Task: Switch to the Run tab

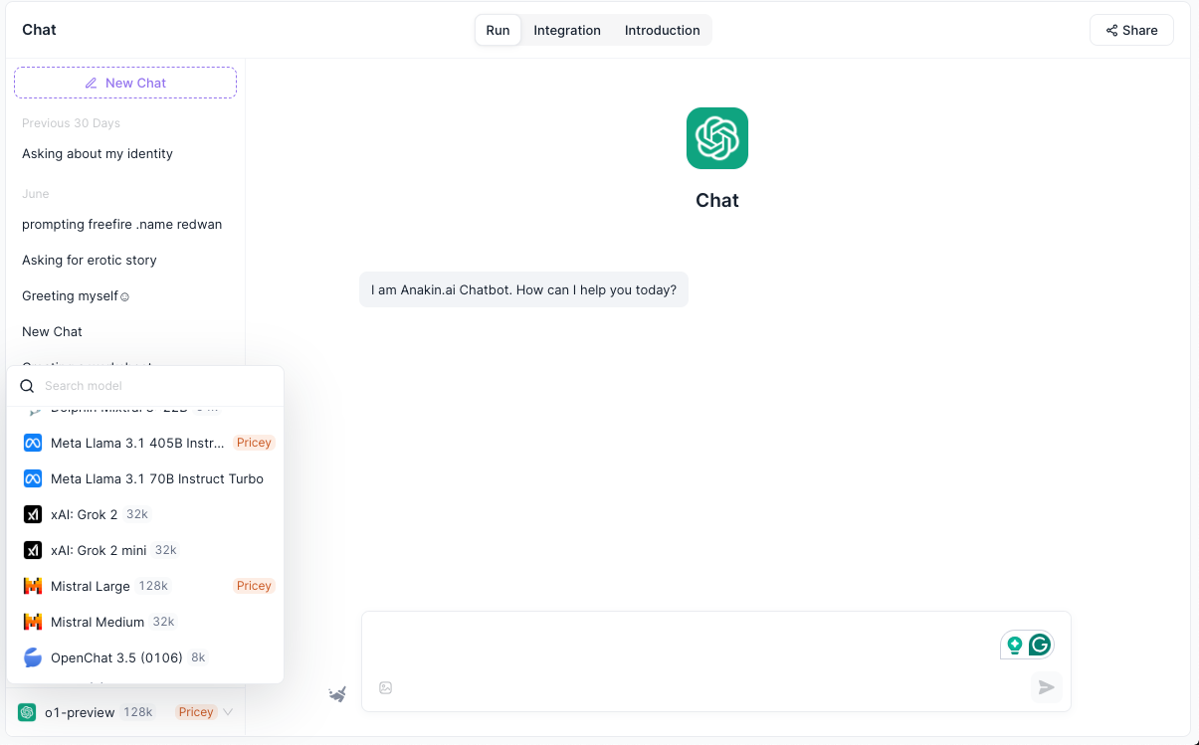Action: 498,30
